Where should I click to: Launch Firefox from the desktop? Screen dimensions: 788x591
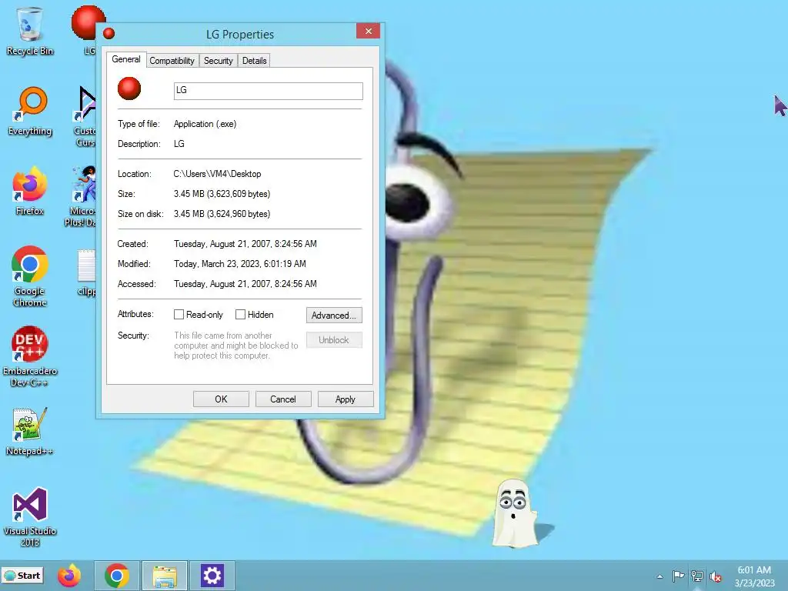(30, 191)
